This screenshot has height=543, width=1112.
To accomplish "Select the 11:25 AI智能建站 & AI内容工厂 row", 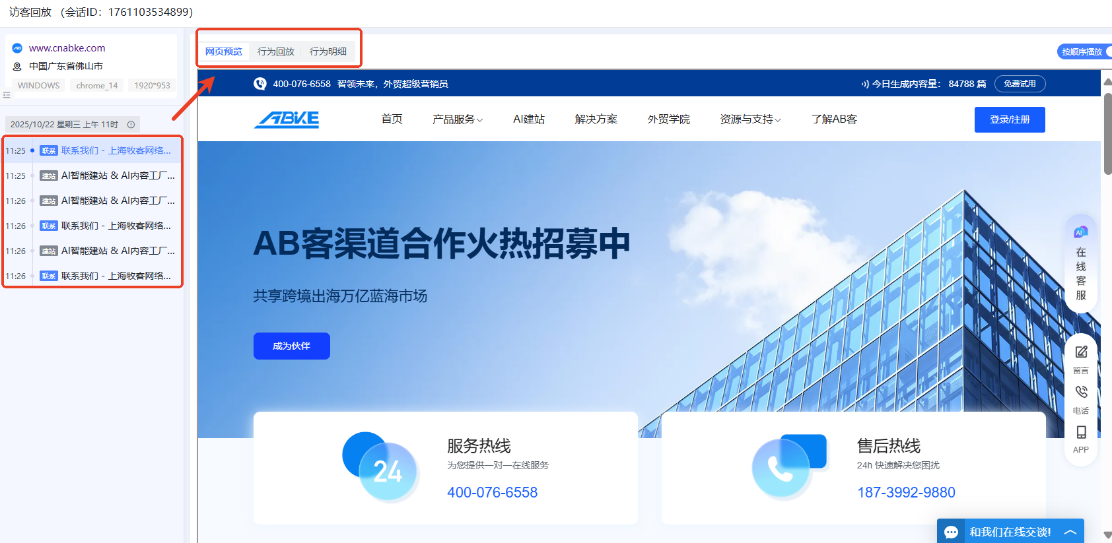I will [x=92, y=176].
